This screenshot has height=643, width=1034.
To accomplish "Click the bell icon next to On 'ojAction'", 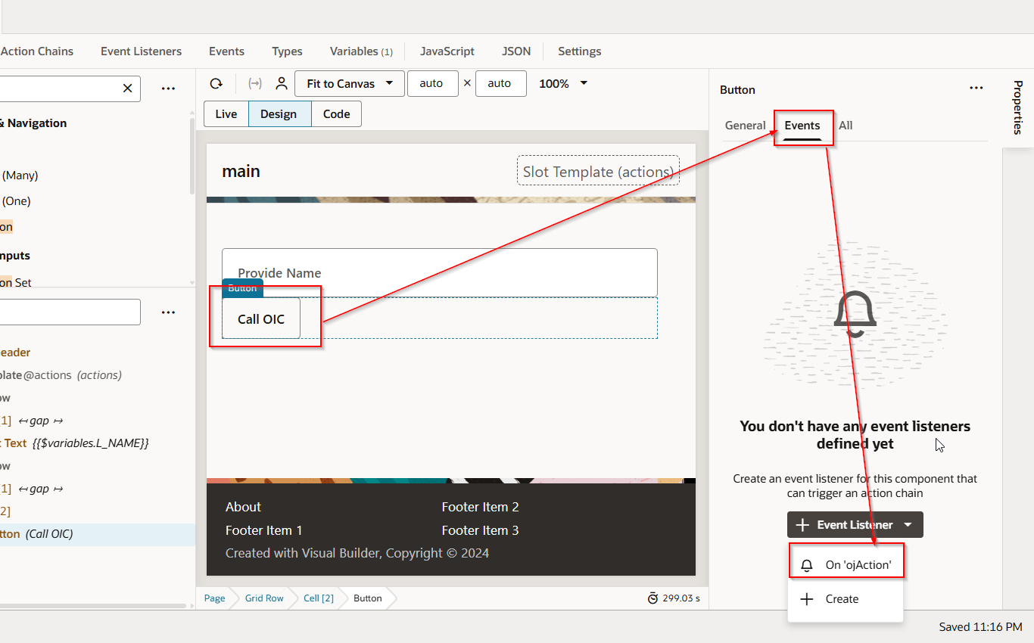I will [805, 564].
